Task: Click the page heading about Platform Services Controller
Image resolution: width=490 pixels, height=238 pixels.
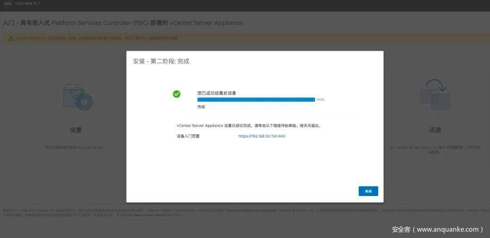Action: coord(122,23)
